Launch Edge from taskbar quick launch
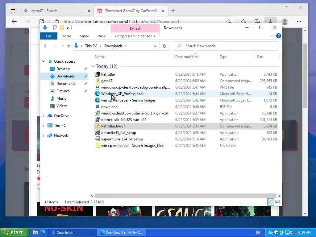The image size is (316, 237). pos(43,232)
